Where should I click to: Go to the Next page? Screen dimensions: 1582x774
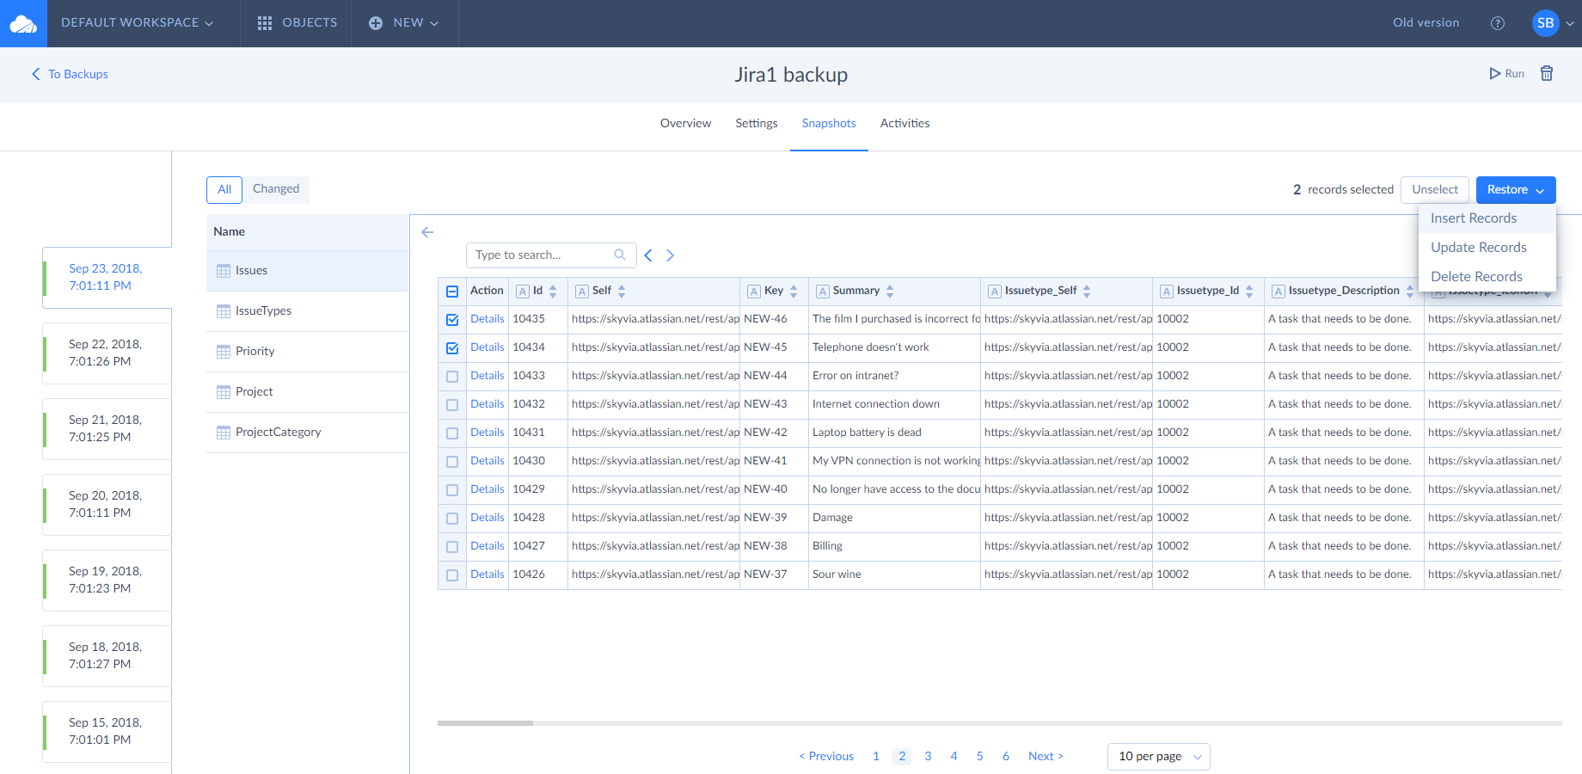pos(1045,757)
